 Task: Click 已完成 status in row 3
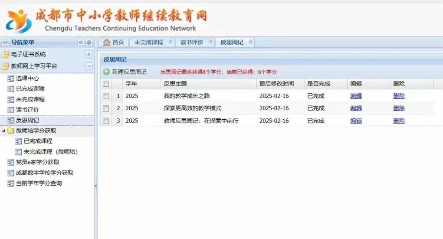(316, 121)
